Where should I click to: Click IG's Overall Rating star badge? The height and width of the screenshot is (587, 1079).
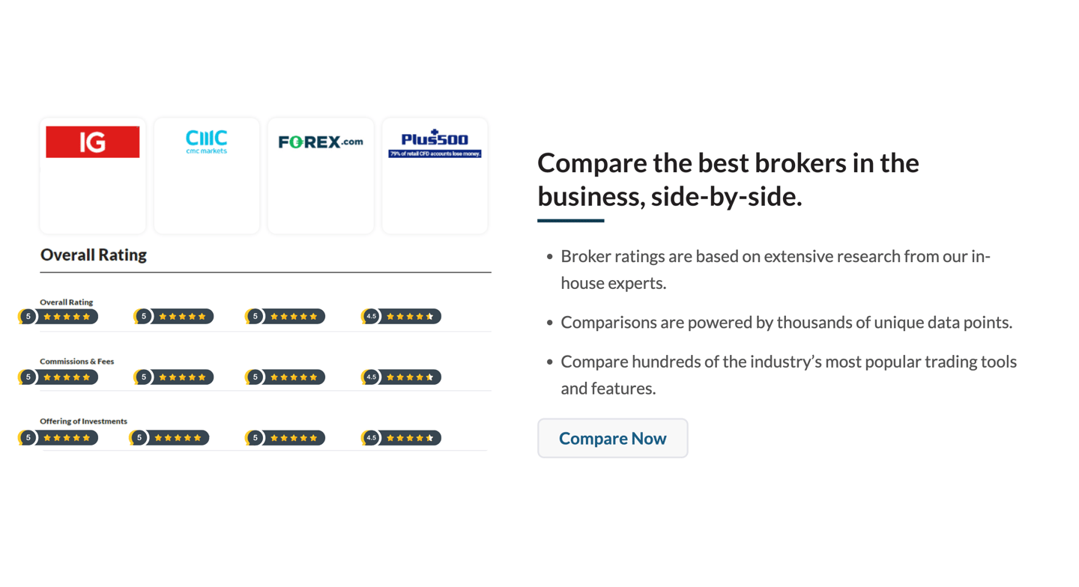click(x=58, y=317)
